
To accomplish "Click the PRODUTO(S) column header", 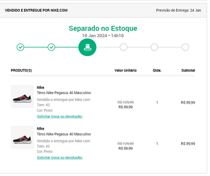I will (x=21, y=70).
